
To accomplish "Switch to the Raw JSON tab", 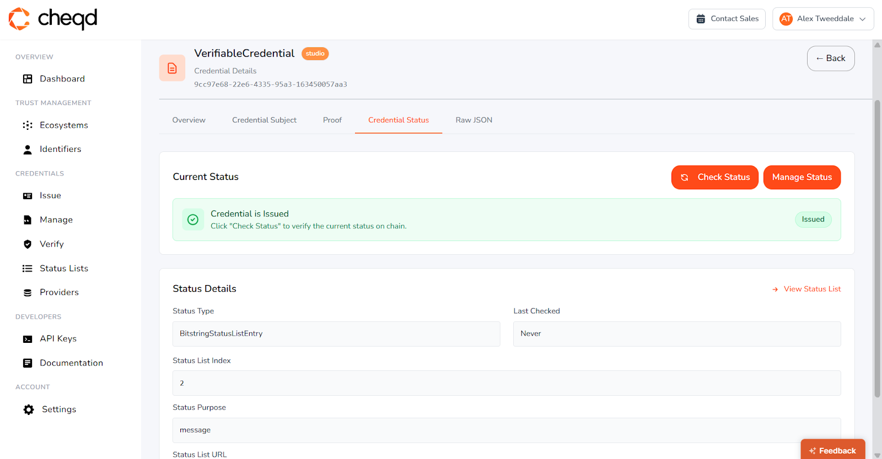I will tap(474, 120).
